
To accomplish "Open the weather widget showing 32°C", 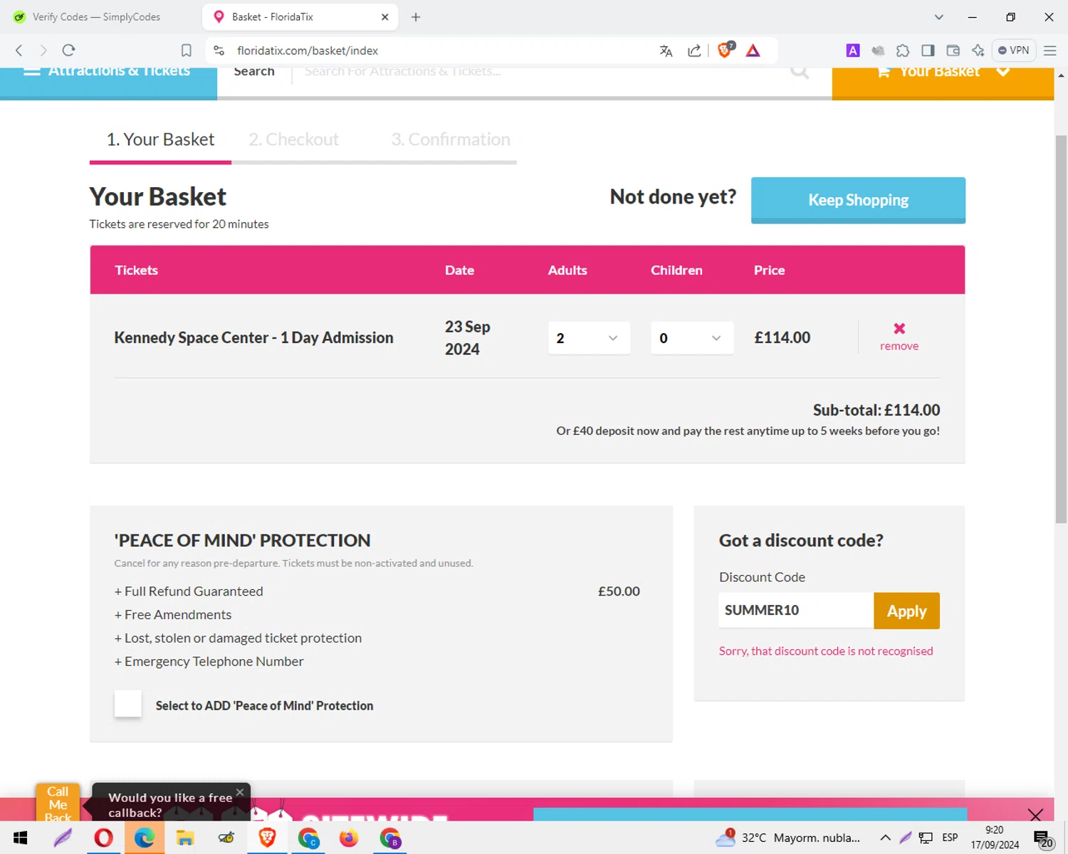I will click(x=787, y=838).
